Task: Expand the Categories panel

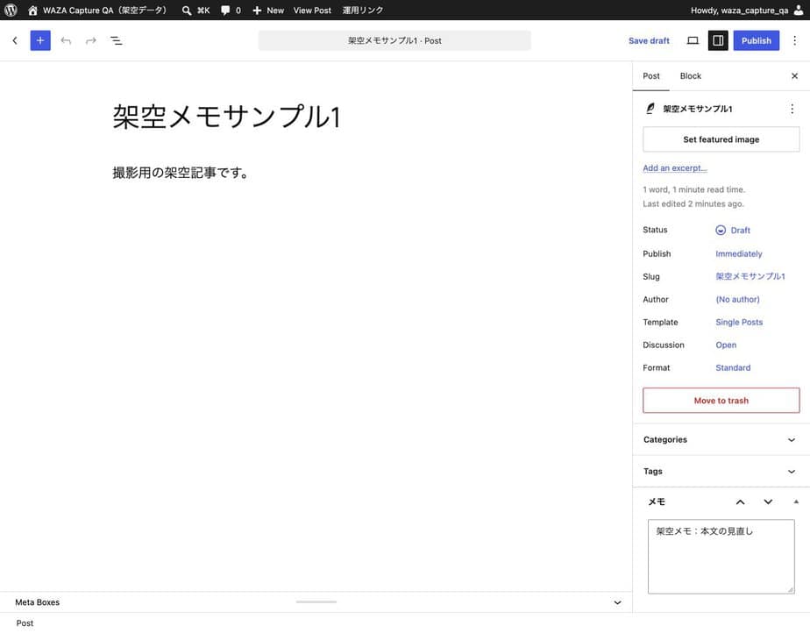Action: 721,440
